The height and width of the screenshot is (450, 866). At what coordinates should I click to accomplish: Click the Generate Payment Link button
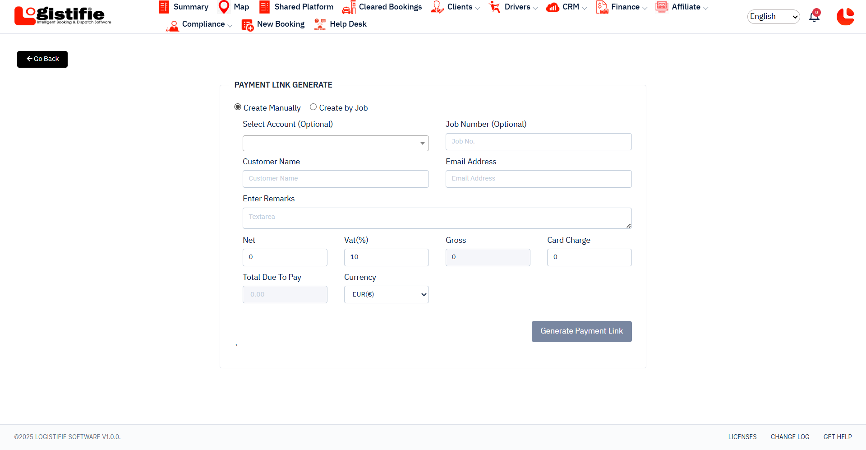click(581, 331)
